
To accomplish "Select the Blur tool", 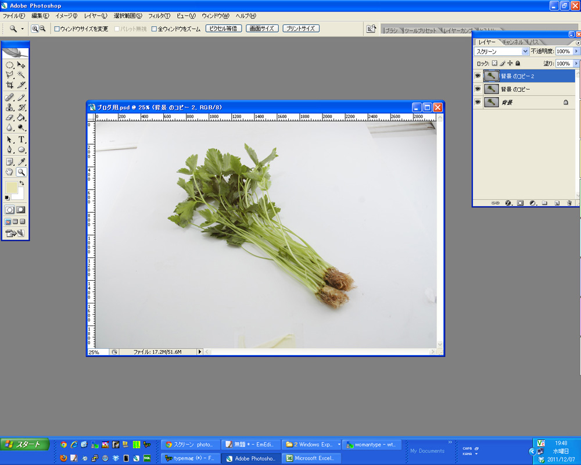I will point(10,127).
